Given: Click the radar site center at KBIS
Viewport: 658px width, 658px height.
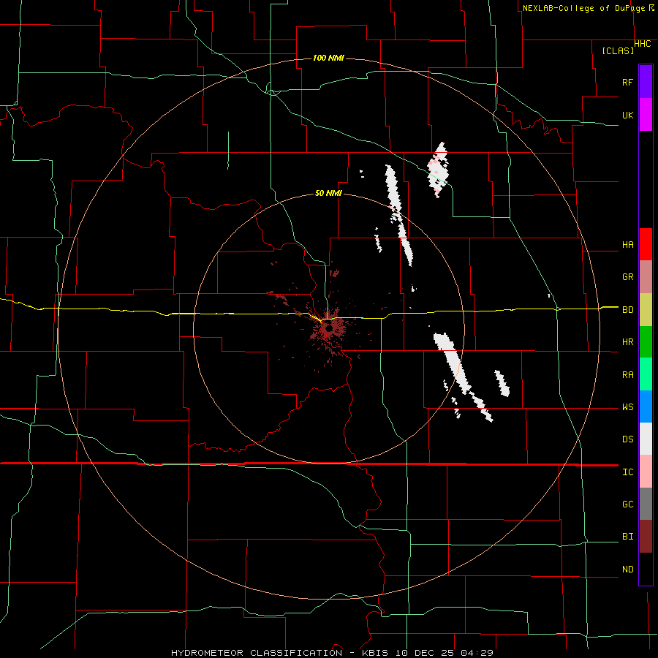Looking at the screenshot, I should [x=328, y=328].
